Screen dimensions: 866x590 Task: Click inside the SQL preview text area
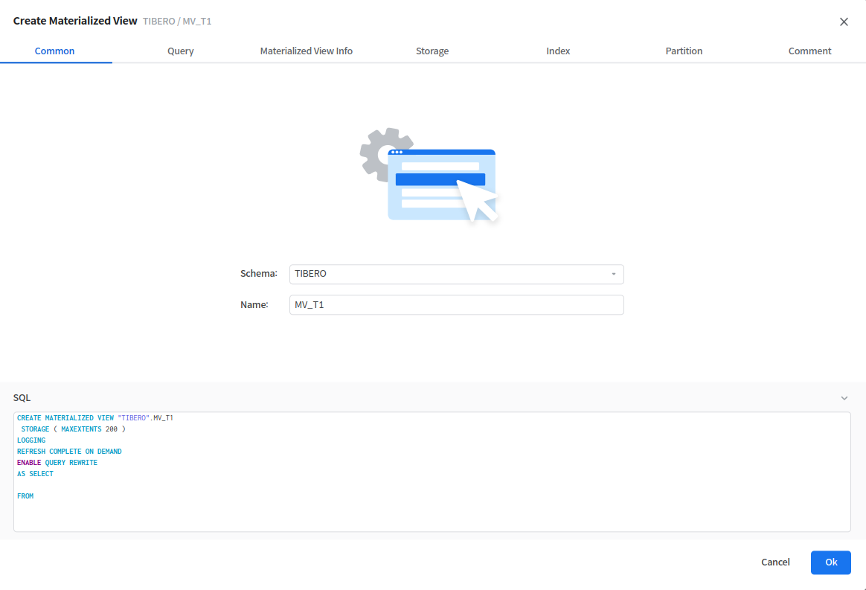(432, 472)
